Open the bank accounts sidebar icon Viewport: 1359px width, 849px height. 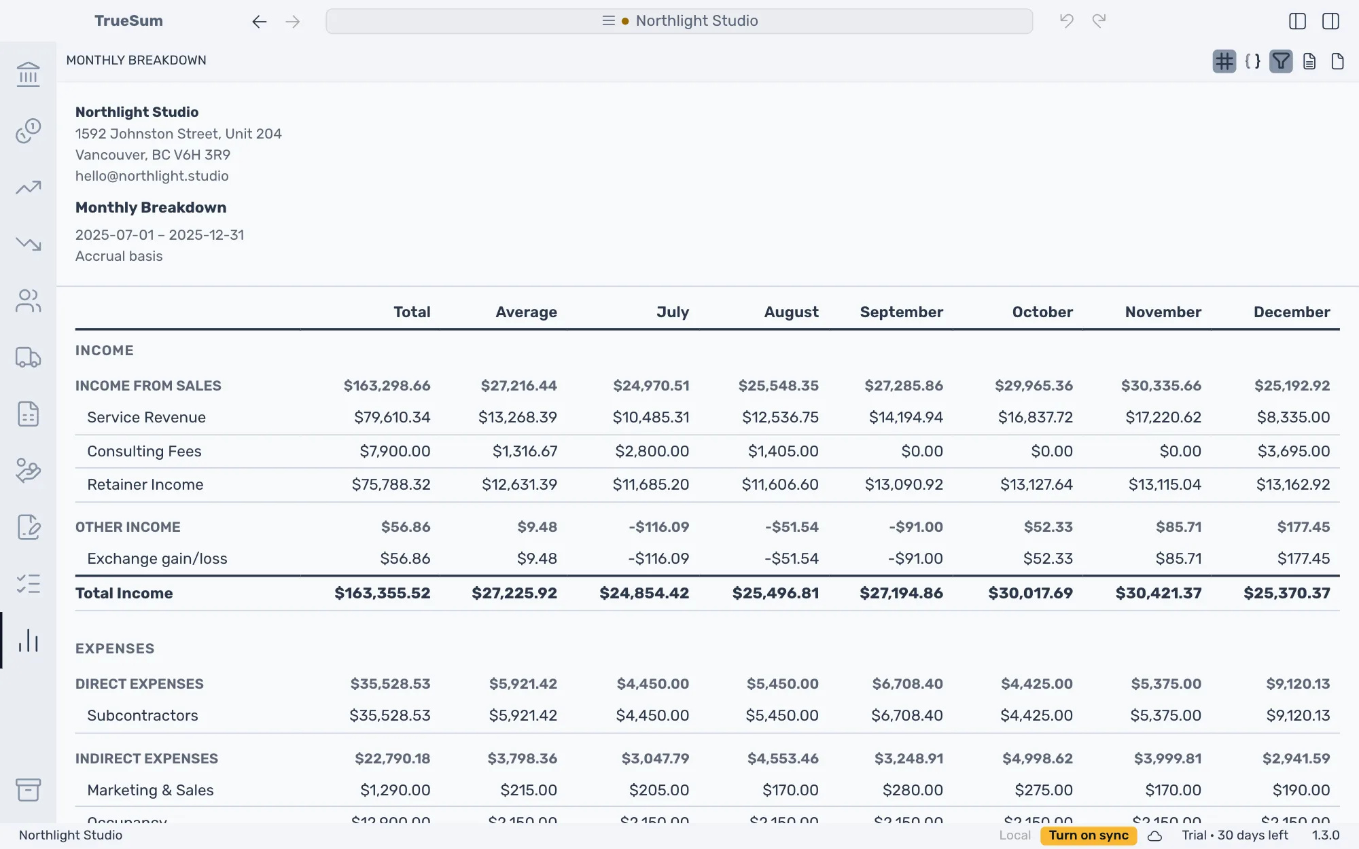click(x=28, y=74)
